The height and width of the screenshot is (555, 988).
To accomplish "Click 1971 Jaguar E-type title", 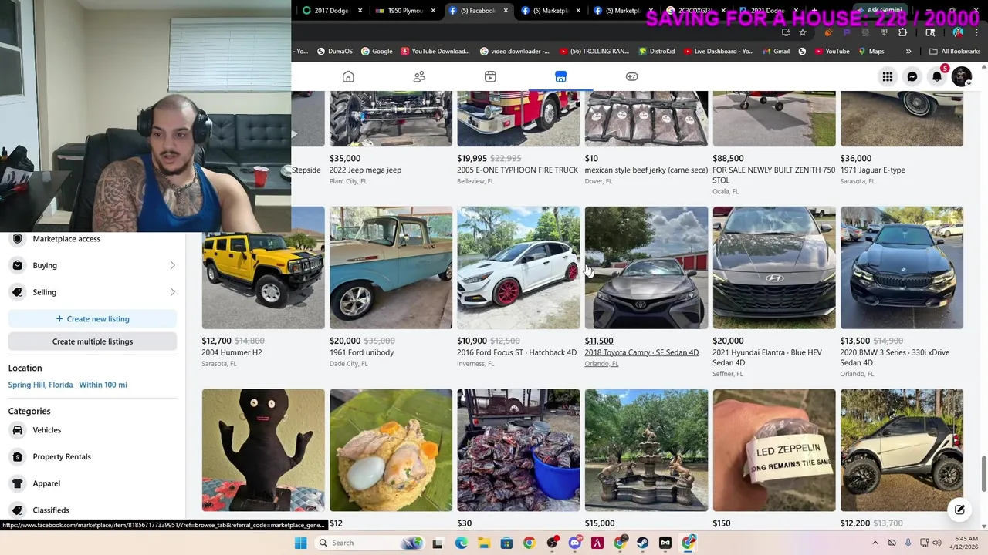I will pyautogui.click(x=873, y=170).
